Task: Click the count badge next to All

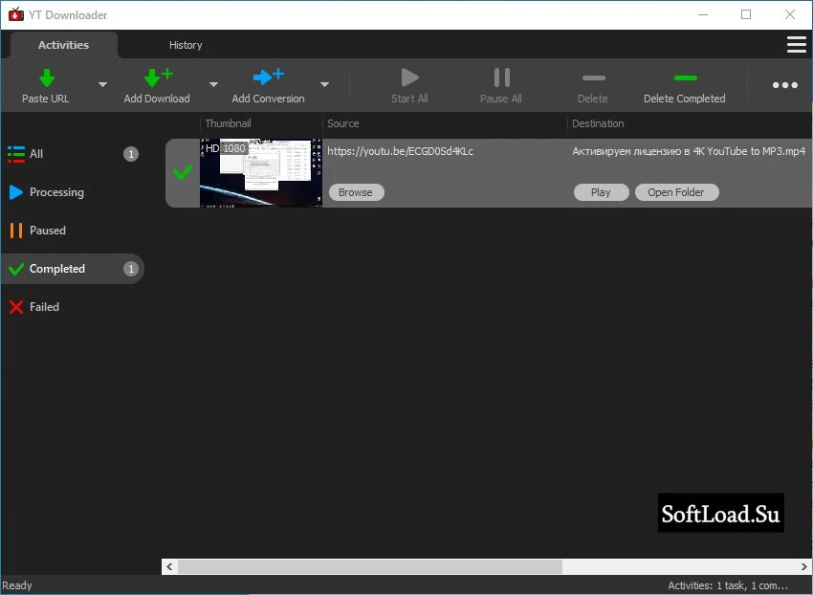Action: tap(131, 154)
